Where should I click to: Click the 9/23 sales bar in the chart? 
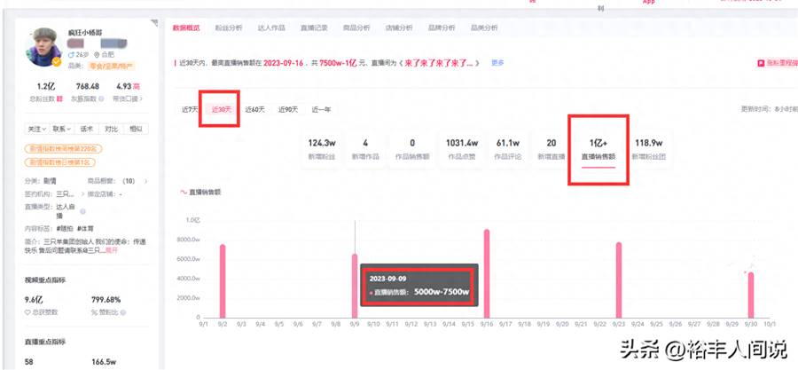coord(619,280)
